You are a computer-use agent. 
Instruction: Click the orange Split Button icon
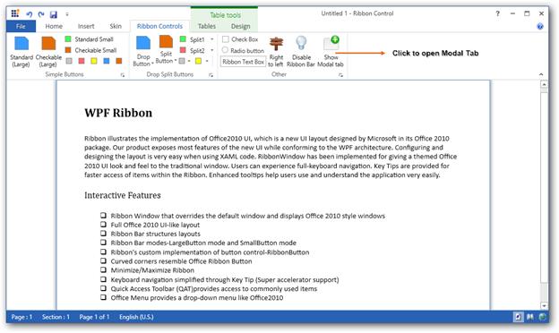166,42
